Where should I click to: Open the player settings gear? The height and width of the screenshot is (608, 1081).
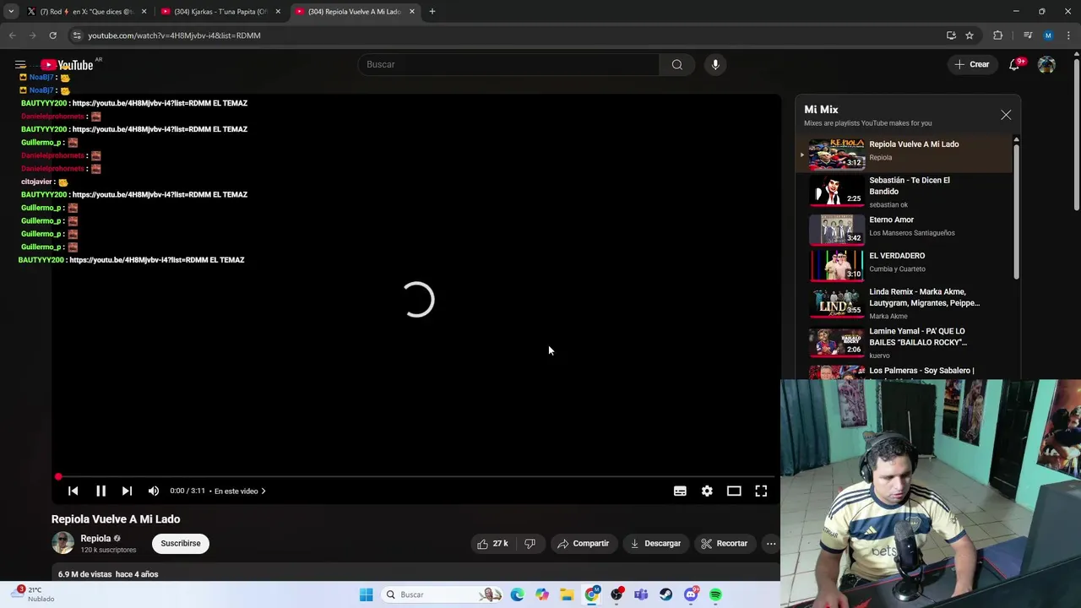coord(707,491)
